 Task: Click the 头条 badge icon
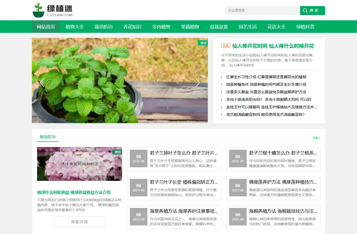(226, 46)
